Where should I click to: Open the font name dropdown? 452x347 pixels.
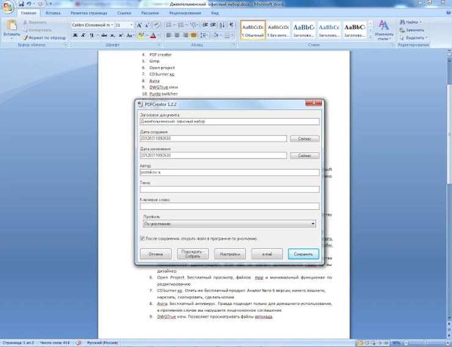point(112,26)
